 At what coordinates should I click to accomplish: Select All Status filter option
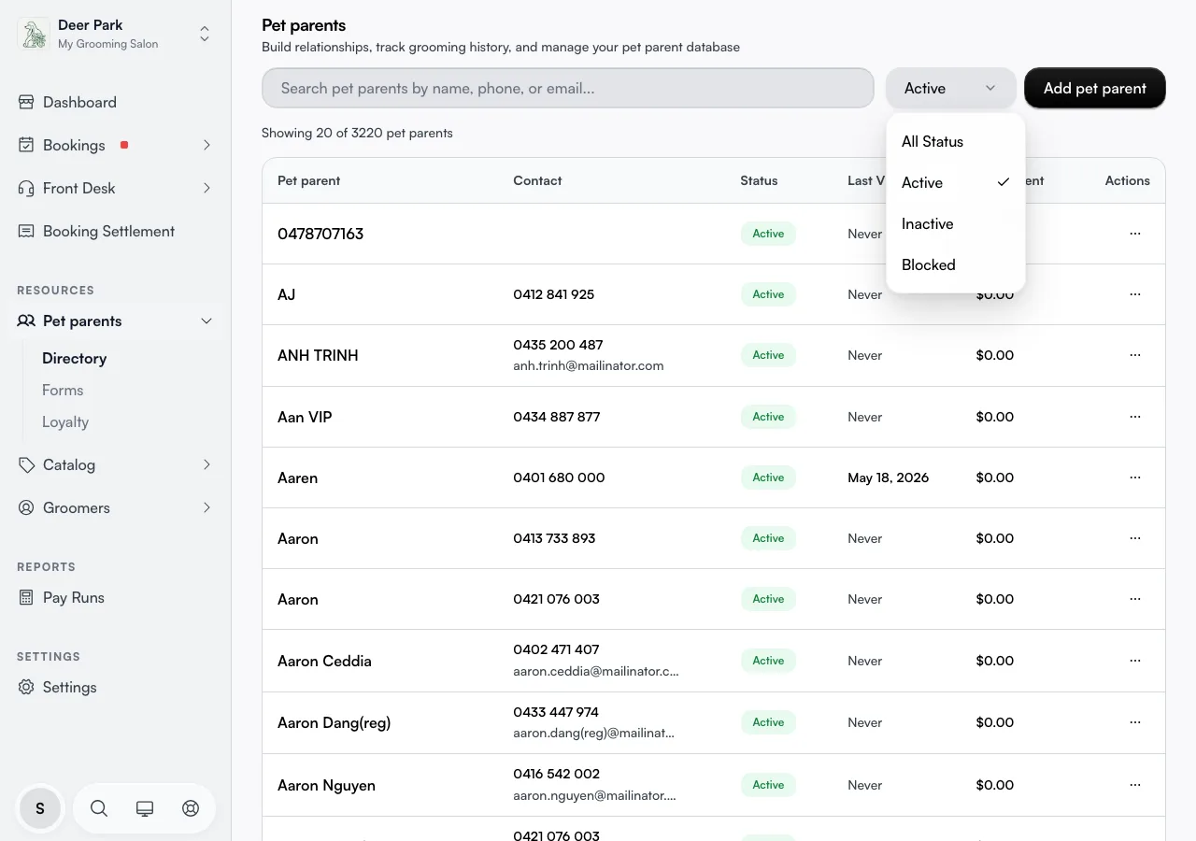click(x=955, y=141)
